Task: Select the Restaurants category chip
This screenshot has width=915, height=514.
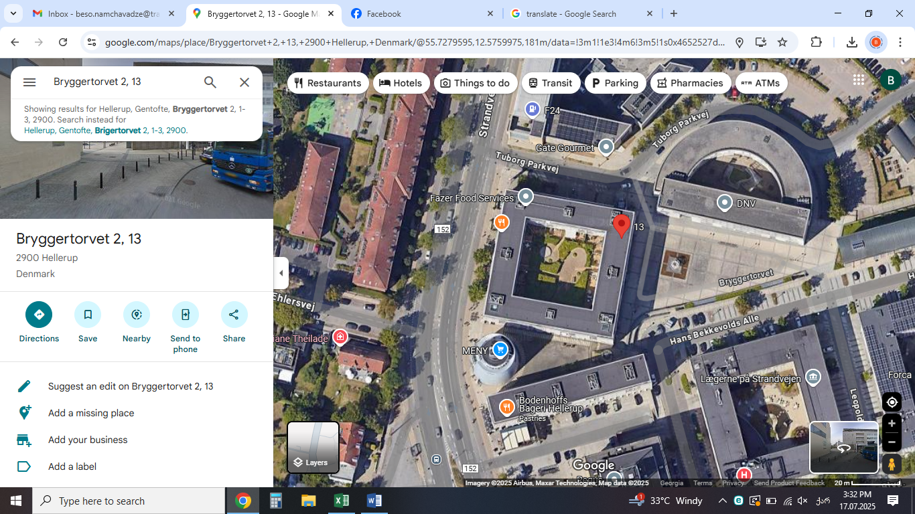Action: point(328,83)
